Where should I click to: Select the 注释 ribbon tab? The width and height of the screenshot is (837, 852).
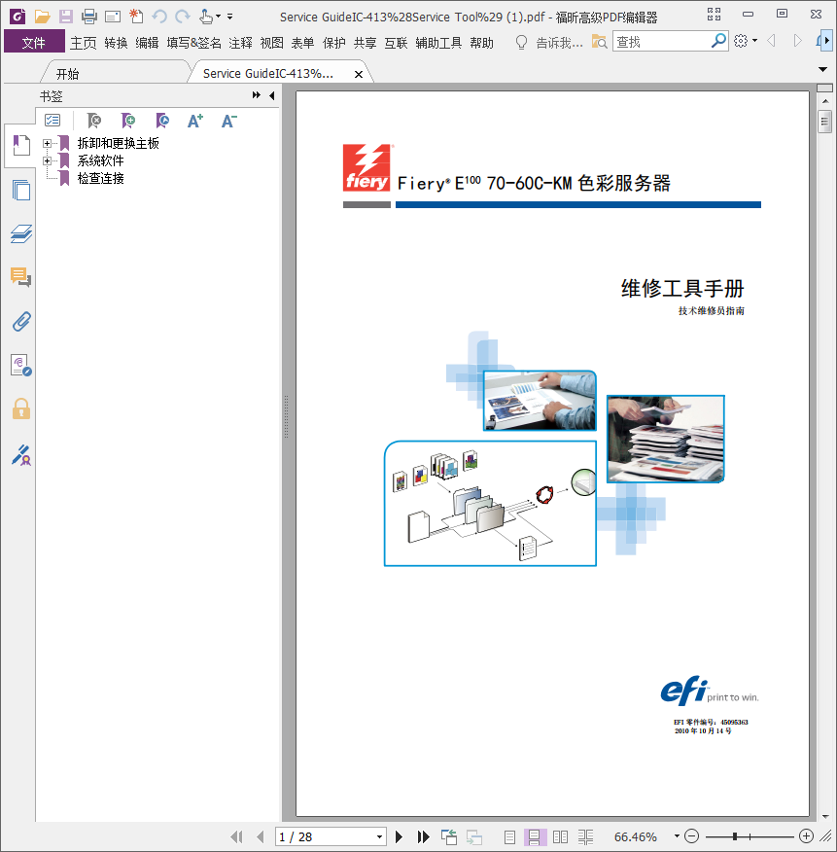click(240, 43)
